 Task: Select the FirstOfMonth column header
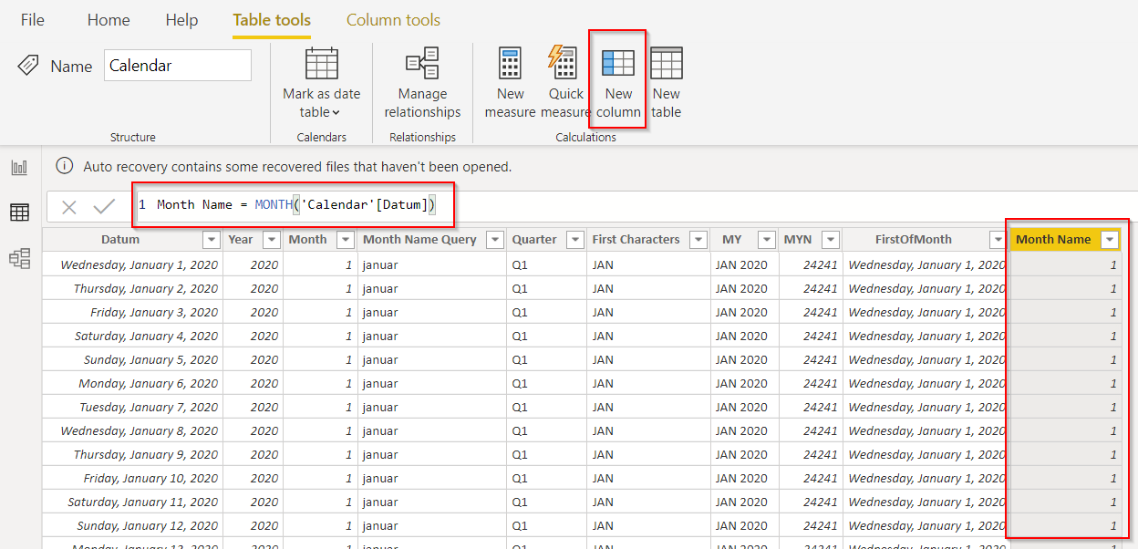913,240
